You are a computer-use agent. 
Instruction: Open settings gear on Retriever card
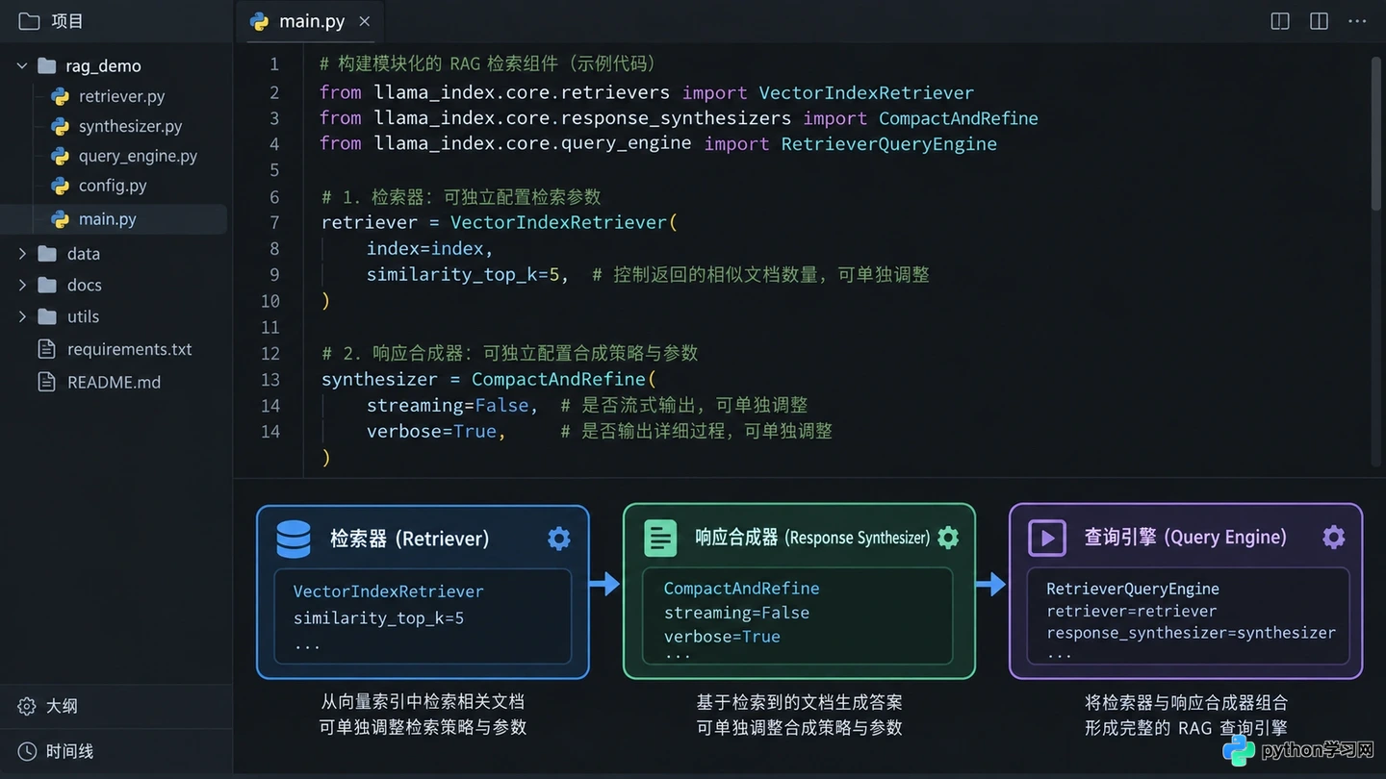click(558, 539)
